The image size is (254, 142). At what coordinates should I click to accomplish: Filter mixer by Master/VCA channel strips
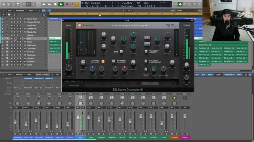tap(229, 75)
